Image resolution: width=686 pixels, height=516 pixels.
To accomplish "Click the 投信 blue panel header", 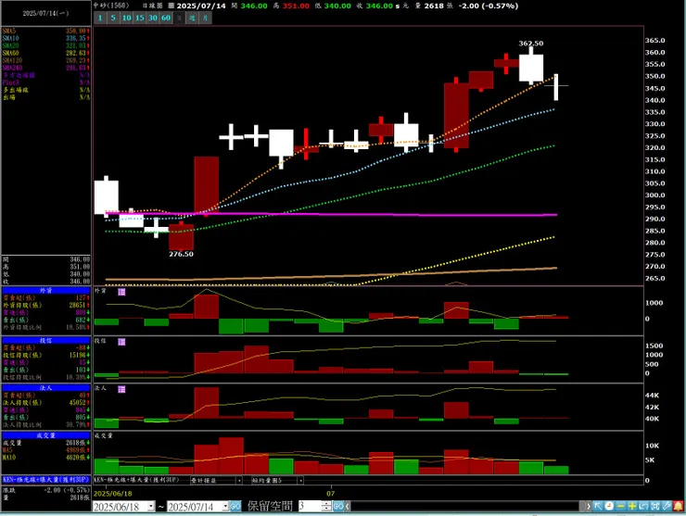I will (x=46, y=340).
